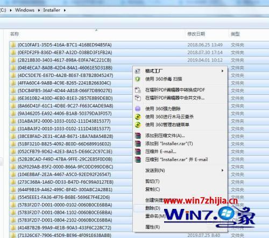Open dropdown arrow between Windows and Installer
269x238 pixels.
click(x=39, y=10)
